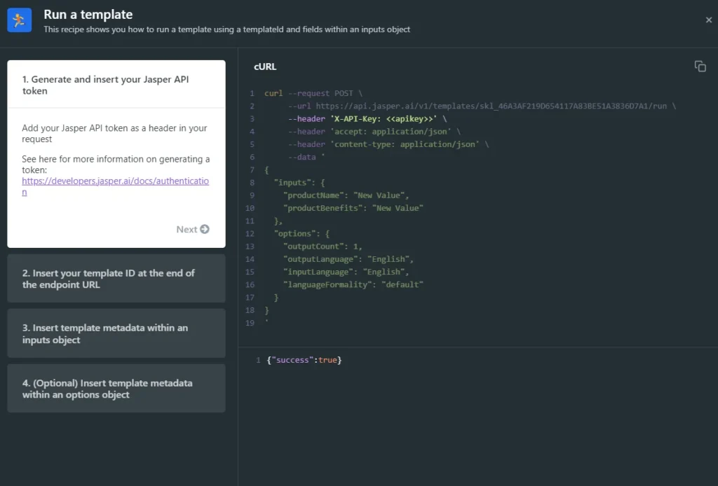The image size is (718, 486).
Task: Click the curl --request POST line
Action: coord(313,93)
